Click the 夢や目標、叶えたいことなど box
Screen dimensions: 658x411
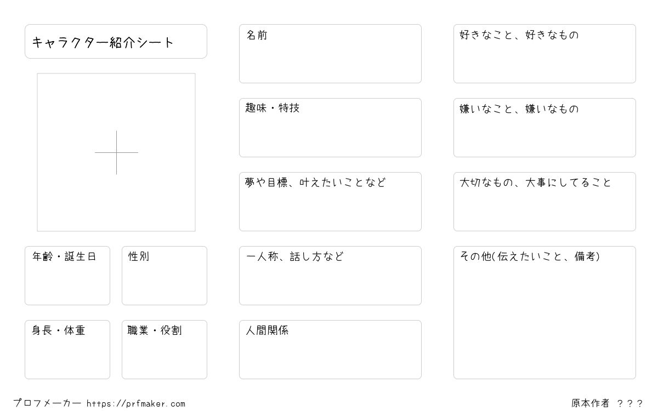point(330,202)
